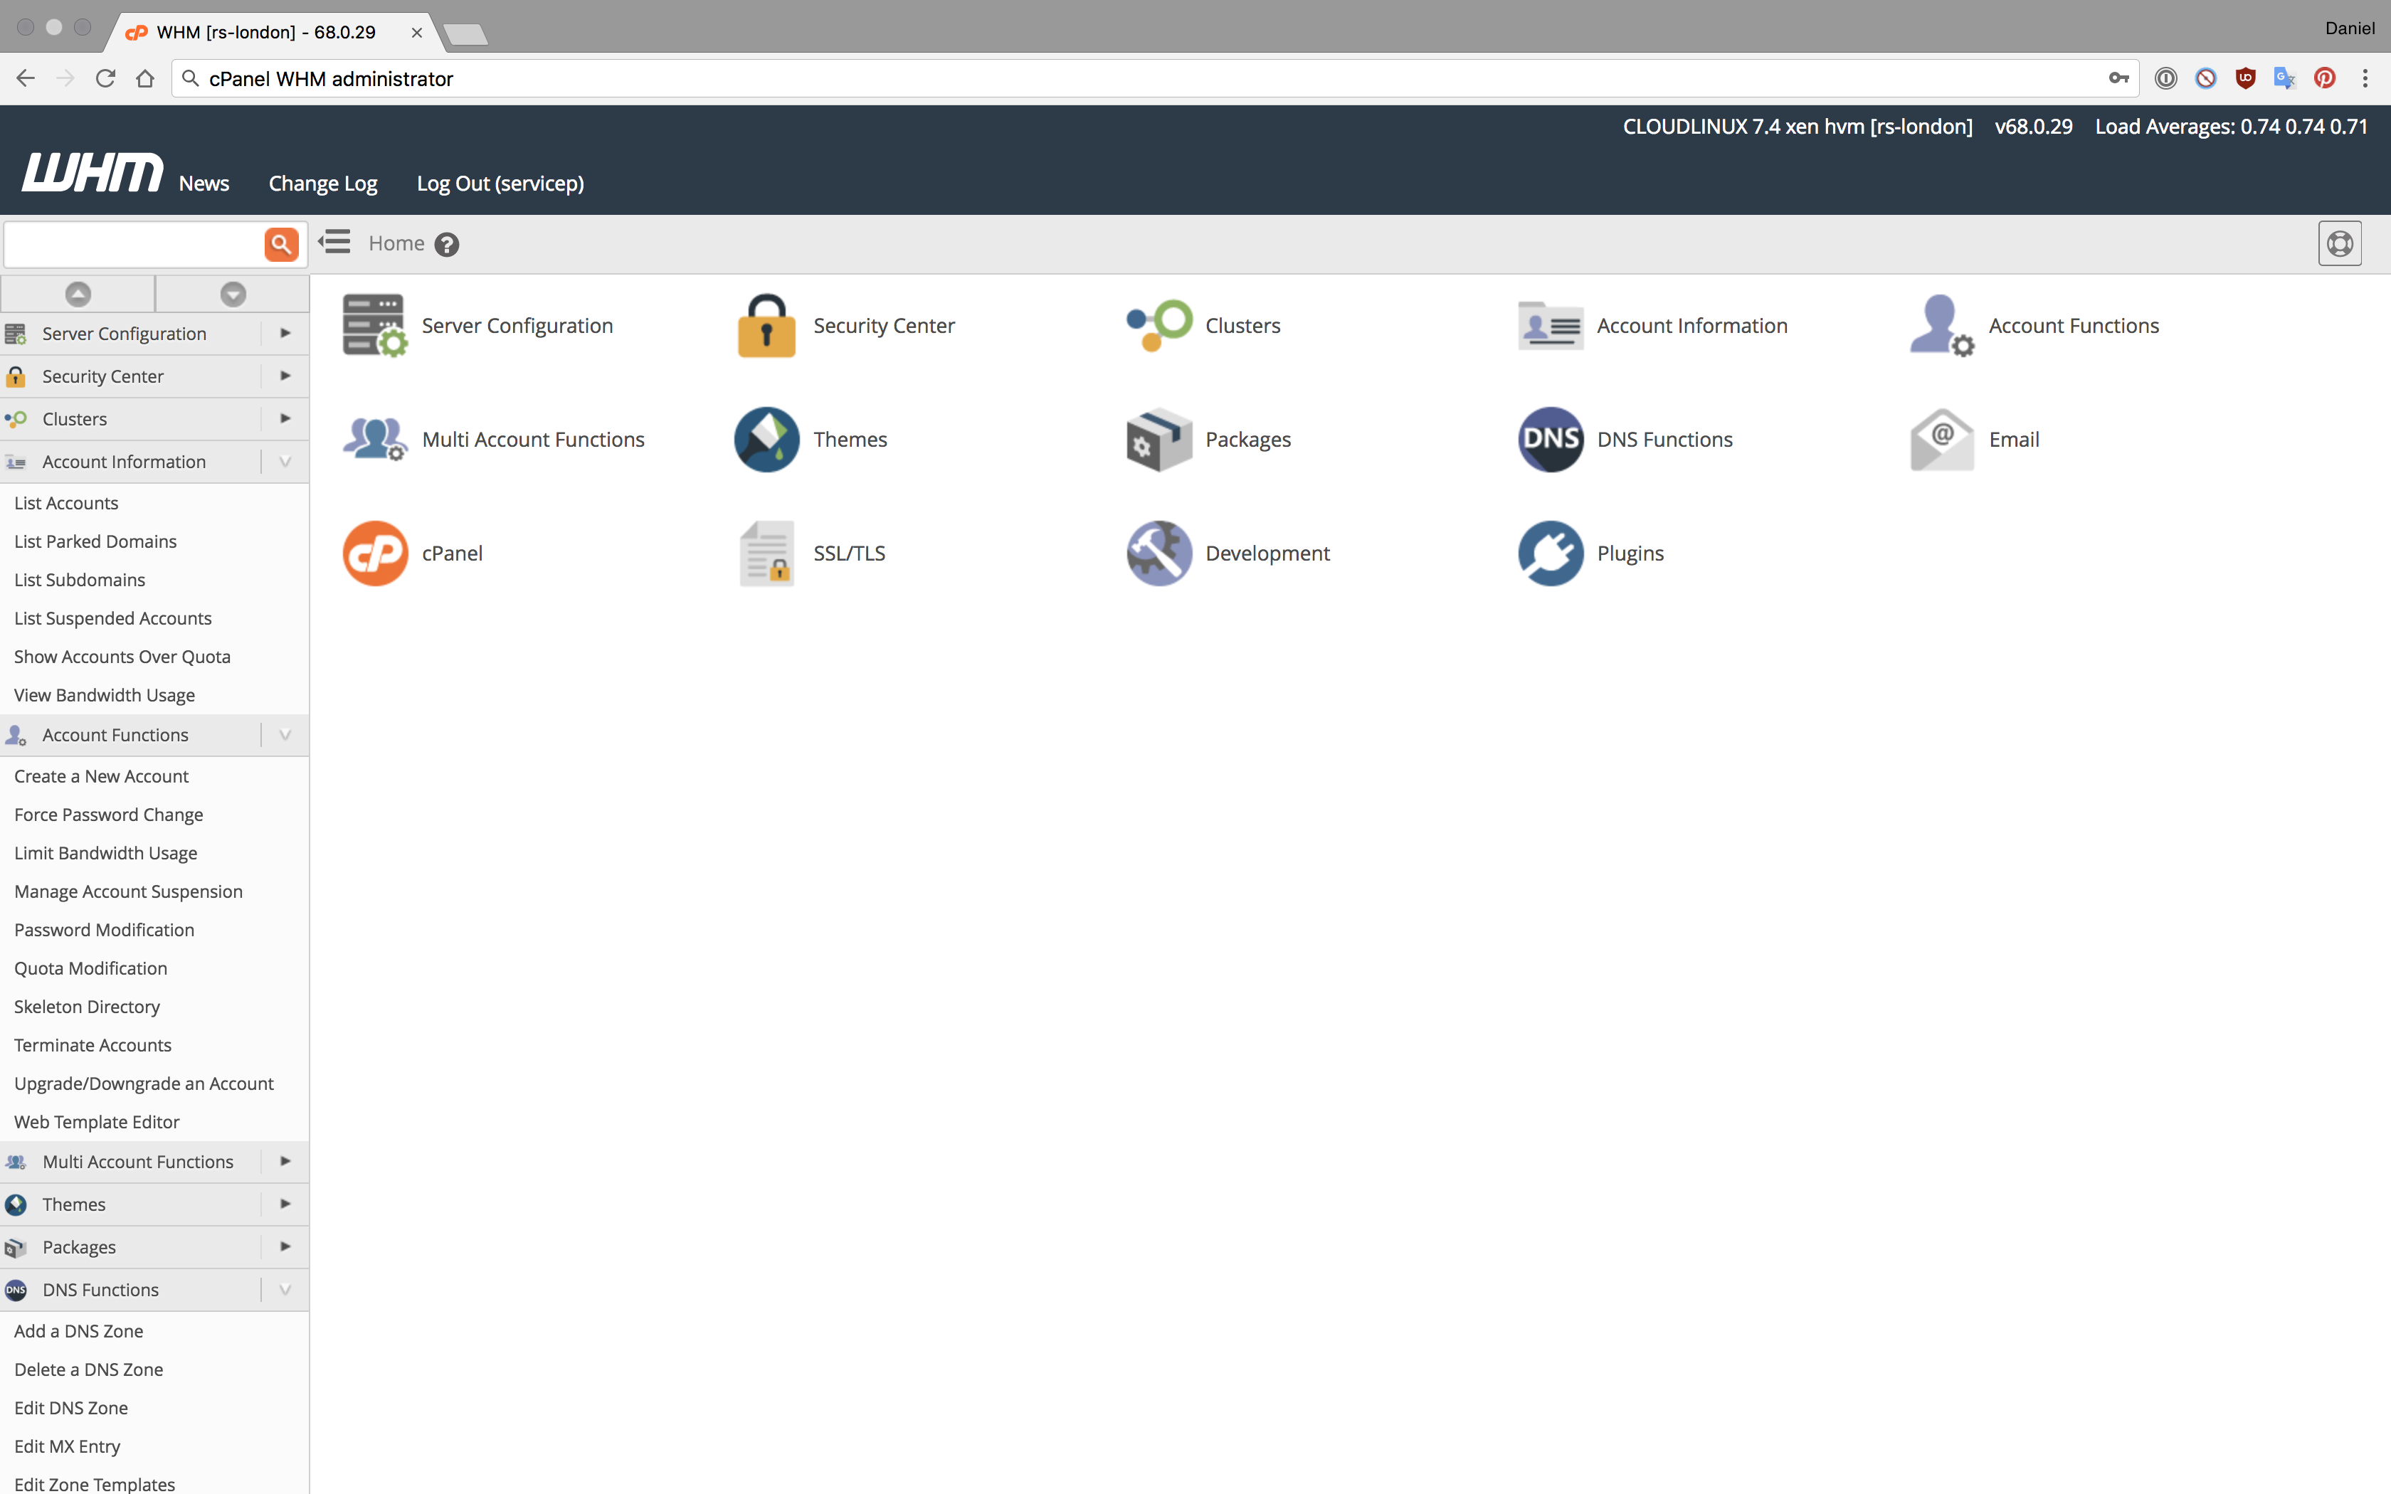Viewport: 2391px width, 1494px height.
Task: Open Skeleton Directory link
Action: point(87,1007)
